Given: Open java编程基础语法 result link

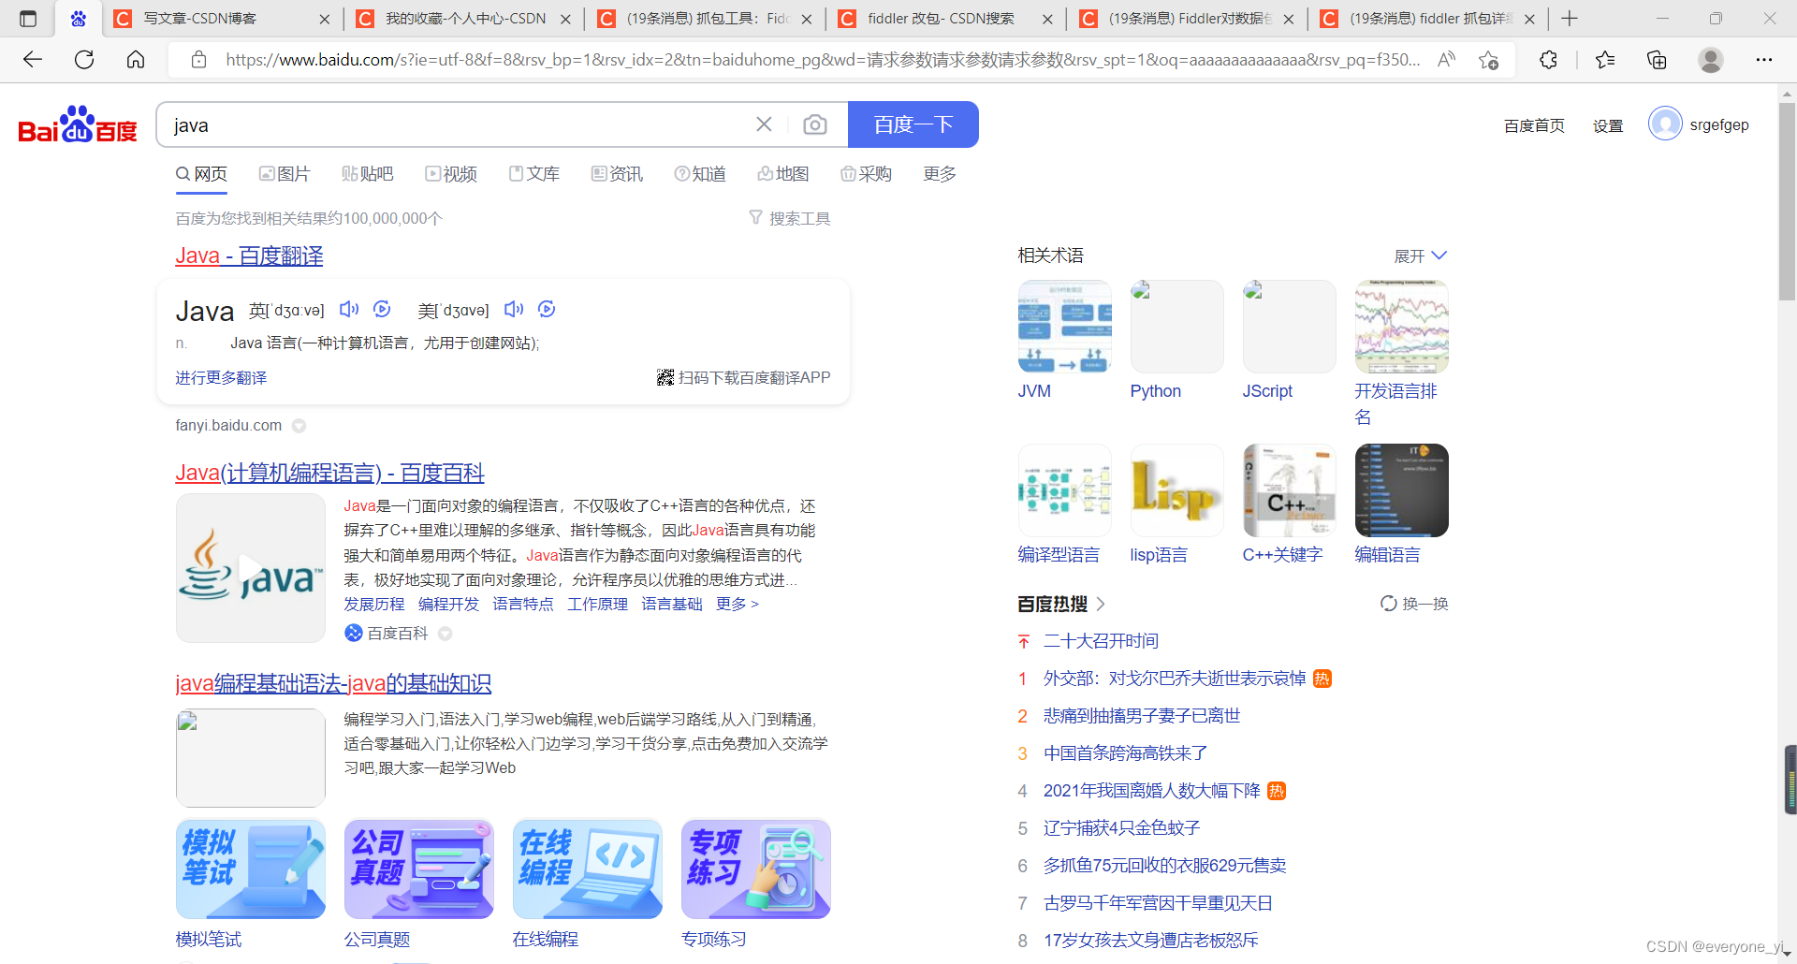Looking at the screenshot, I should click(x=333, y=683).
